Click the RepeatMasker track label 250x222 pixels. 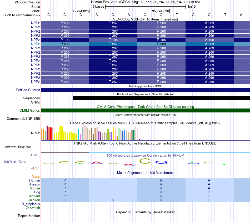tap(29, 216)
